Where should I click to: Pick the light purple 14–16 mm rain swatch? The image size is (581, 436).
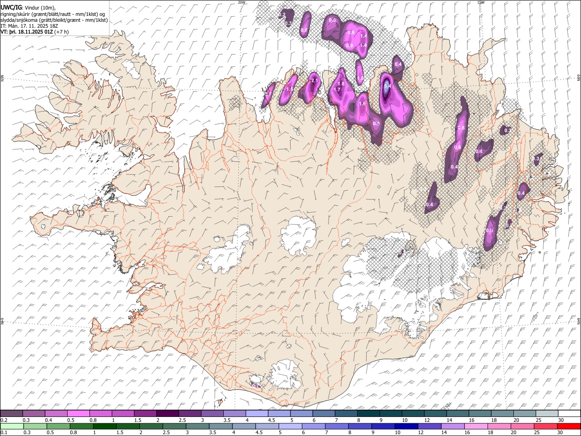point(452,426)
